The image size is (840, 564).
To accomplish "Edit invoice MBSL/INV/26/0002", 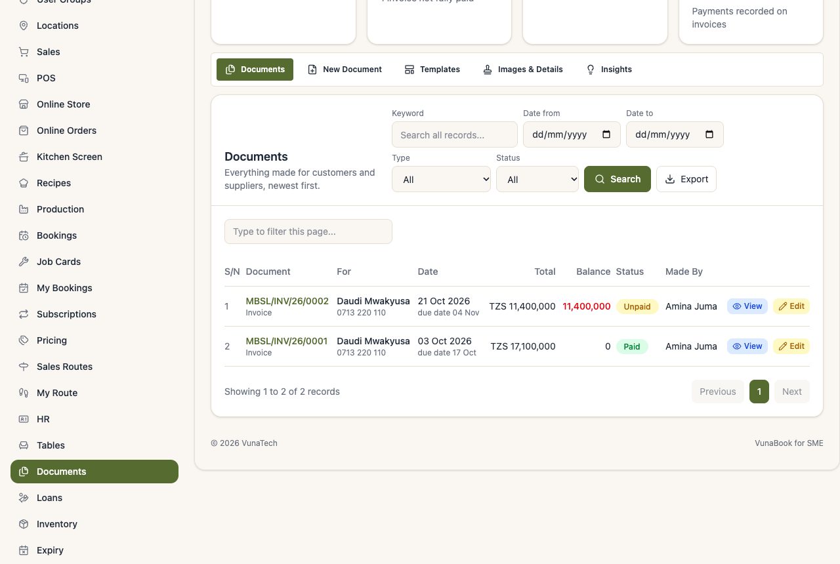I will tap(791, 306).
